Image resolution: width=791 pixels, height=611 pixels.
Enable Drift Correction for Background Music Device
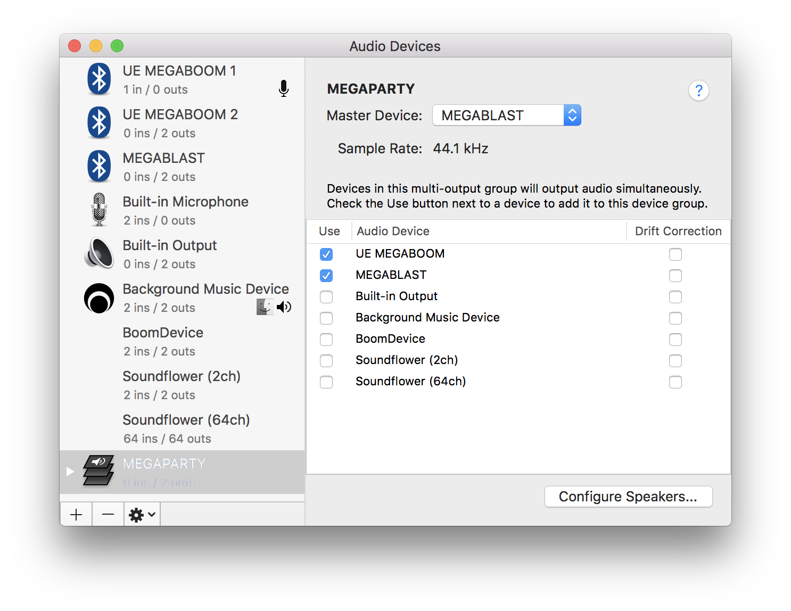tap(675, 318)
